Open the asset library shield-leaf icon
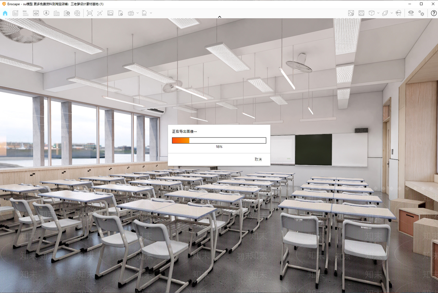This screenshot has width=438, height=293. 46,13
